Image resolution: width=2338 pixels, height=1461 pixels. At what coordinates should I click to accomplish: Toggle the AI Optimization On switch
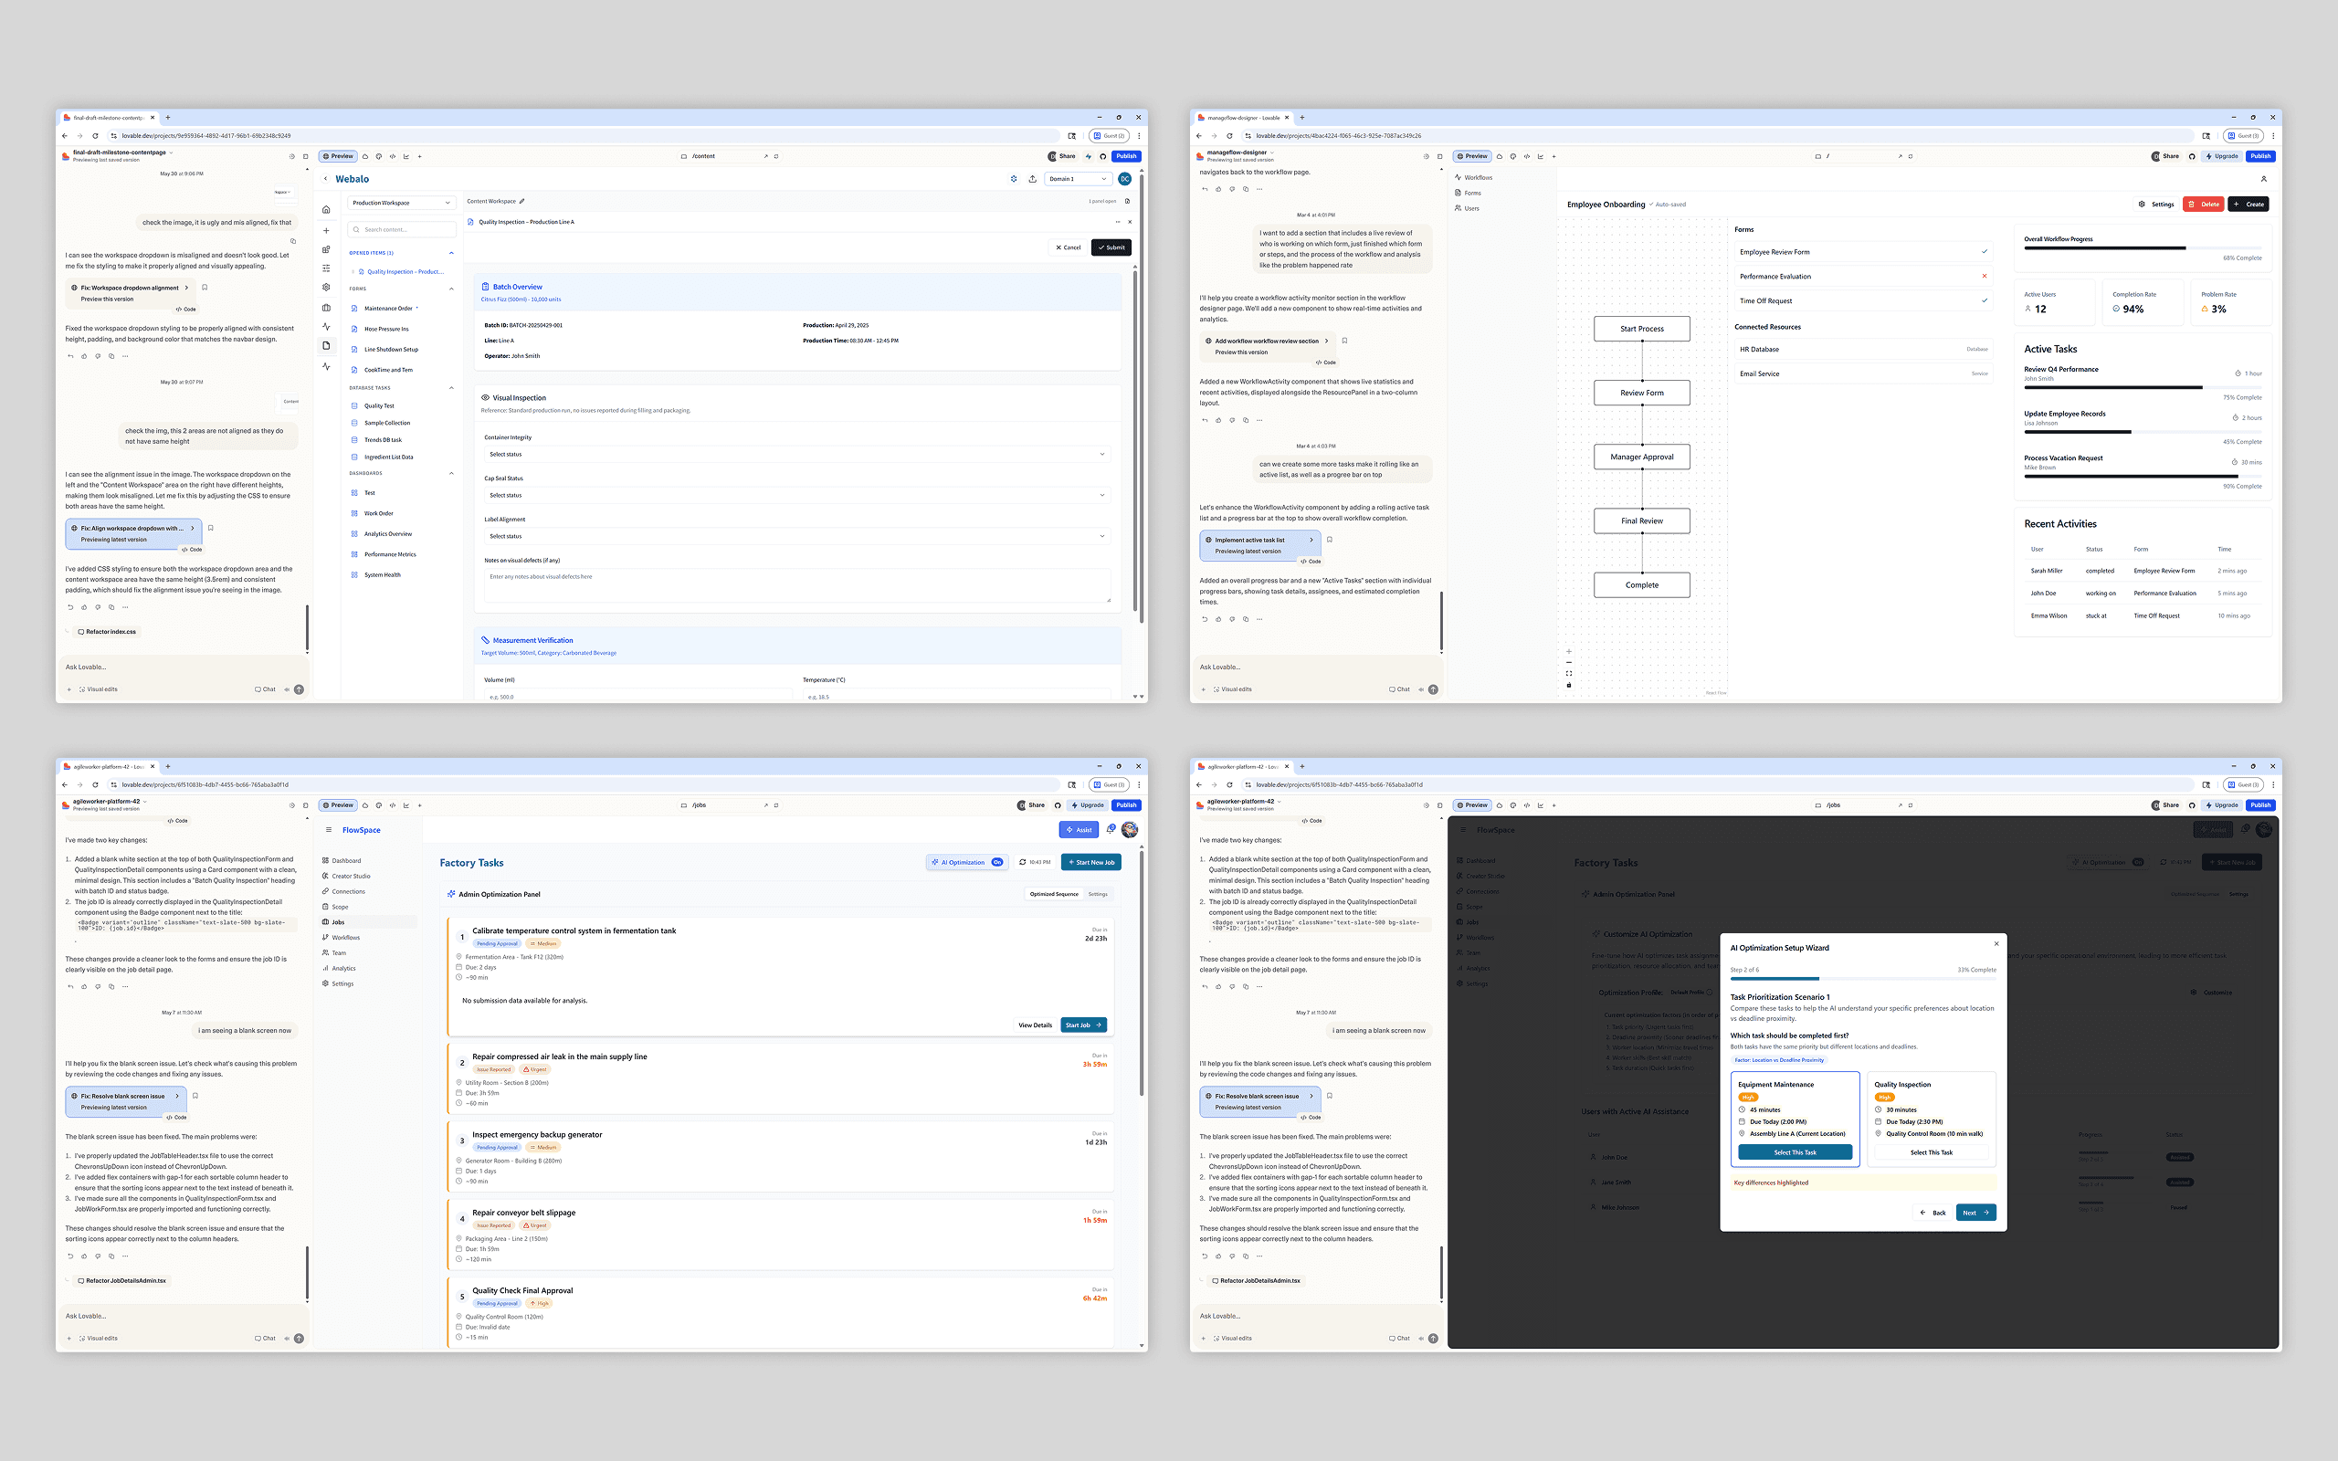point(997,862)
